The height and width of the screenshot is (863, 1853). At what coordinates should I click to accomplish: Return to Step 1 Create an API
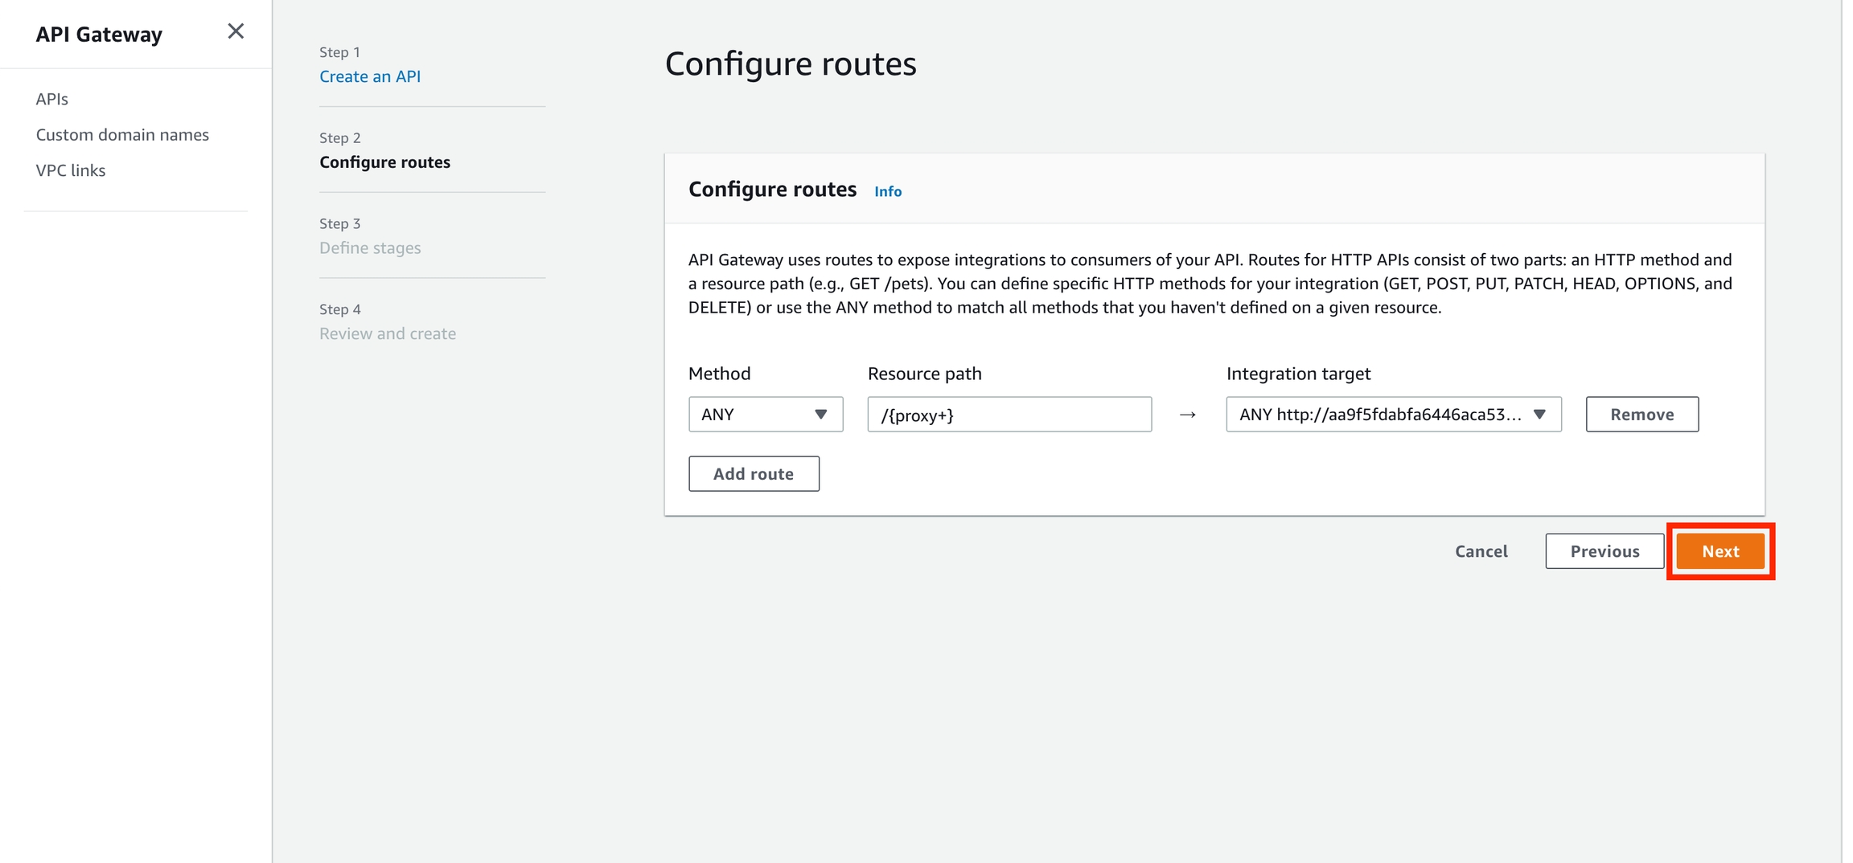370,76
